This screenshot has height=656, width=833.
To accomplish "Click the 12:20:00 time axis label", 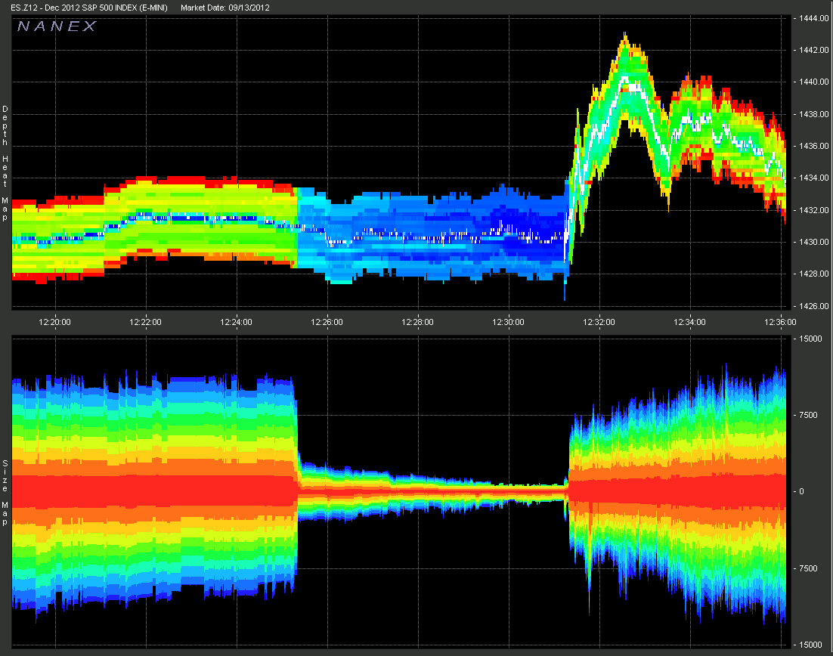I will click(x=55, y=321).
